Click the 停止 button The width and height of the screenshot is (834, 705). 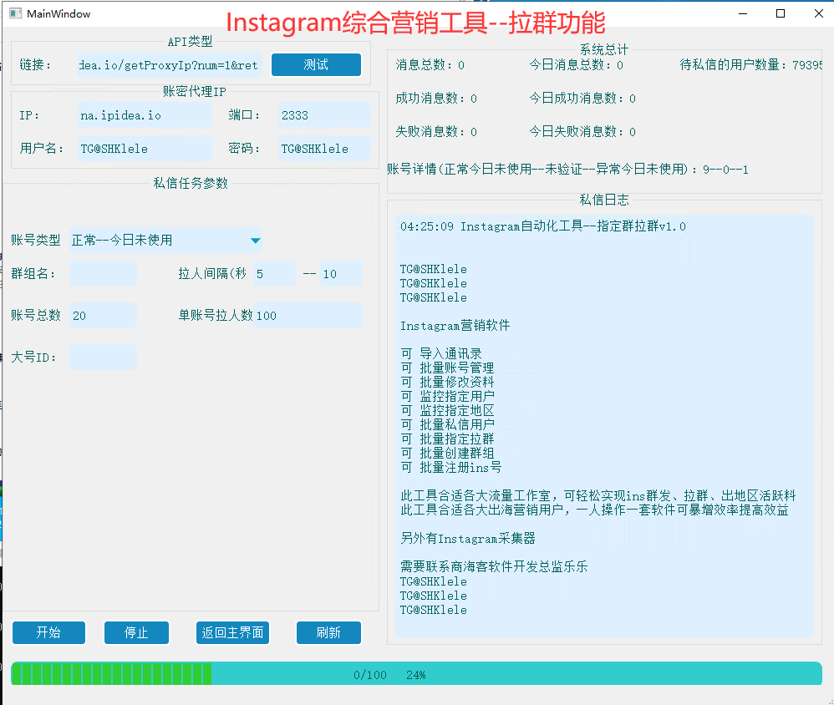click(136, 632)
